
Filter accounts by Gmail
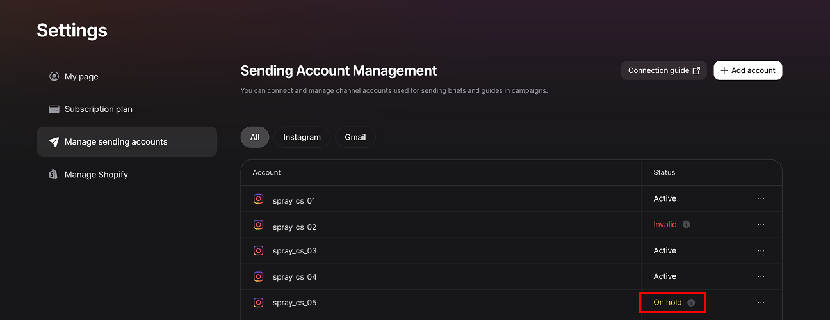tap(355, 137)
